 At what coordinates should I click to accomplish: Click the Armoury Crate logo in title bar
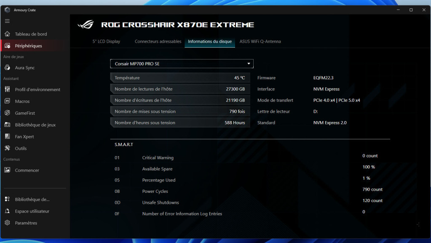point(8,10)
